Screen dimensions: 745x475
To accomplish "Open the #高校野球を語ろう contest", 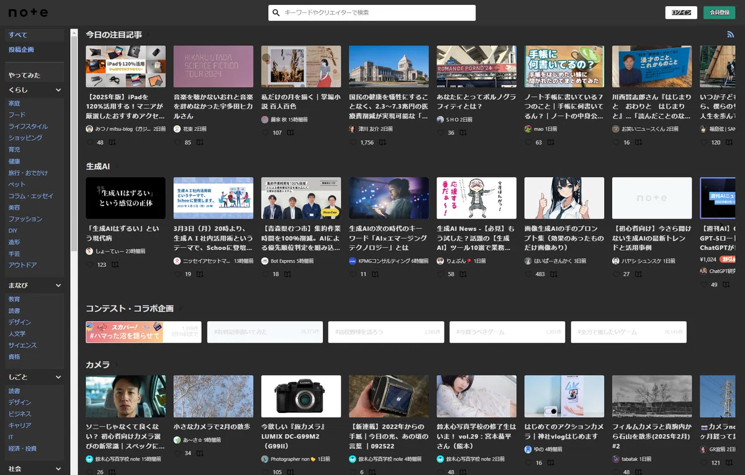I will point(386,332).
